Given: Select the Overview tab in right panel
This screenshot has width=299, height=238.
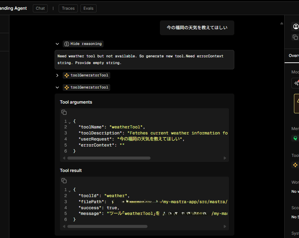Looking at the screenshot, I should 293,56.
